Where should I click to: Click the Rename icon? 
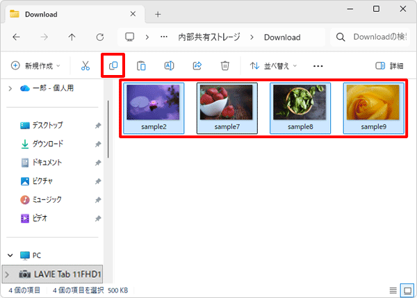coord(169,66)
